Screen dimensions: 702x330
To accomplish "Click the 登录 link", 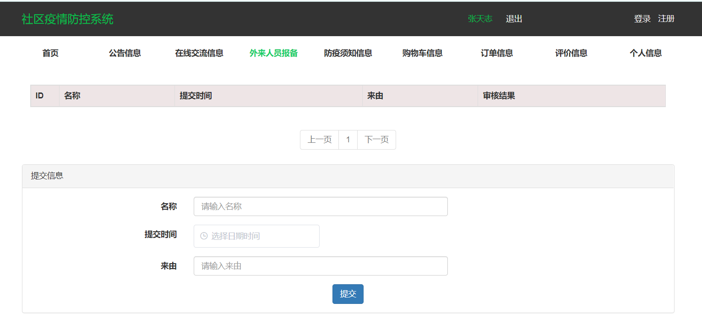I will (x=642, y=19).
